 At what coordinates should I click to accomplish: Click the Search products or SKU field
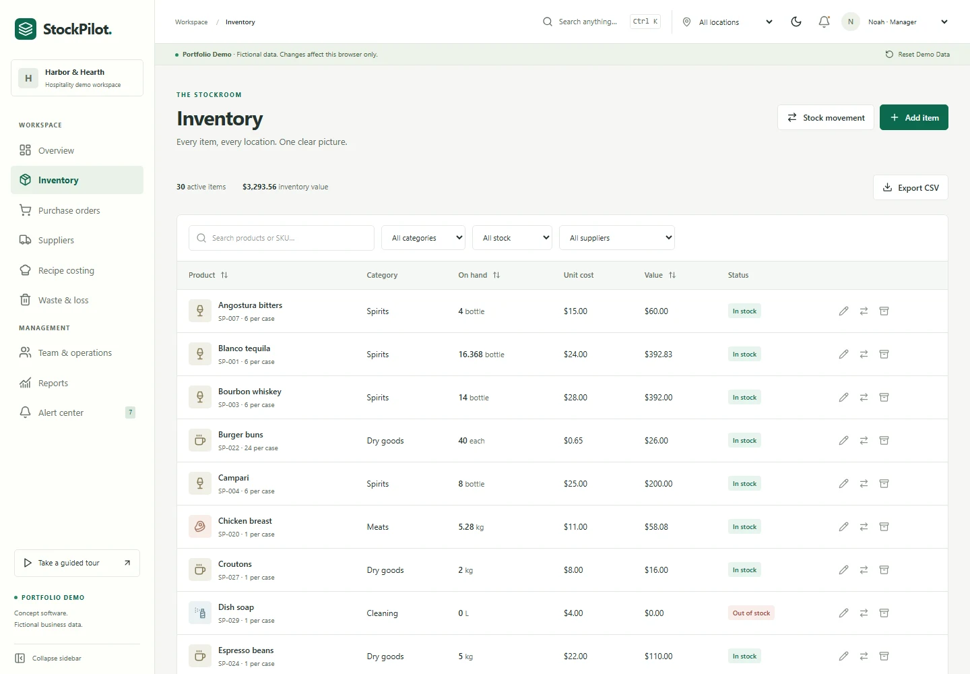(282, 238)
